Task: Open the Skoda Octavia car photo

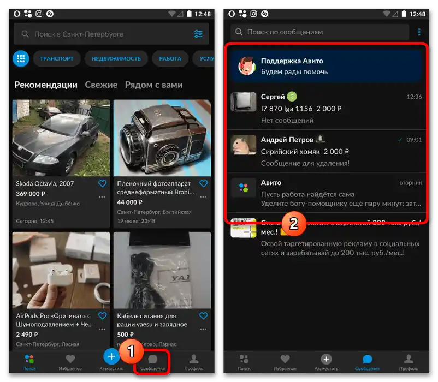Action: (x=61, y=138)
